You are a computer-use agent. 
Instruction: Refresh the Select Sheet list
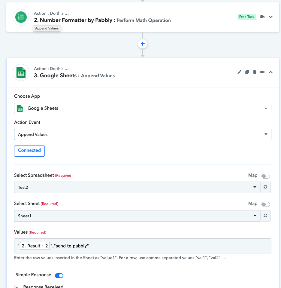tap(265, 216)
